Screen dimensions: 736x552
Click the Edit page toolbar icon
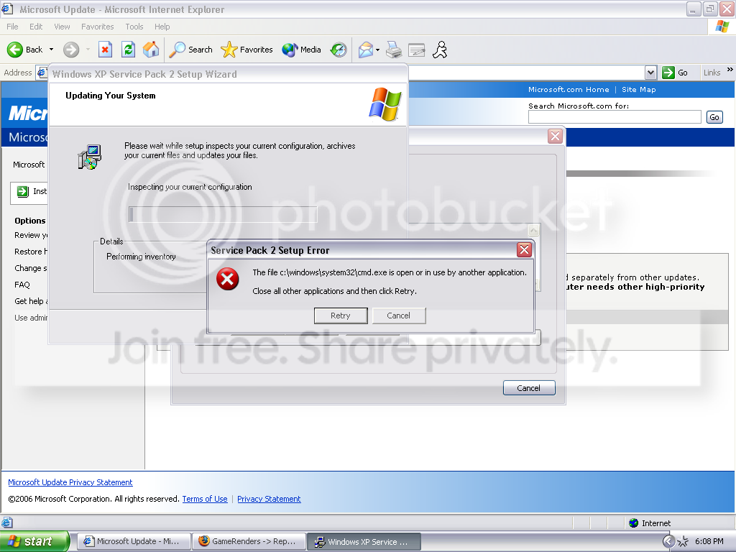(416, 50)
